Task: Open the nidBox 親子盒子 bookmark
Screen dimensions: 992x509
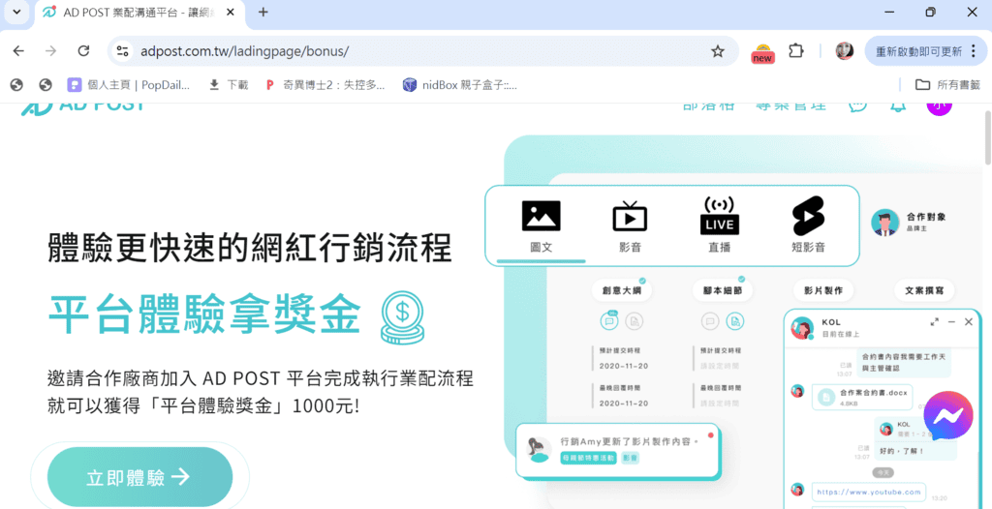Action: click(x=460, y=85)
